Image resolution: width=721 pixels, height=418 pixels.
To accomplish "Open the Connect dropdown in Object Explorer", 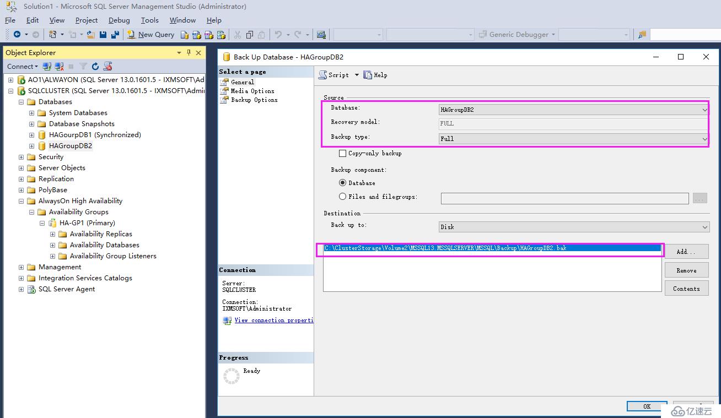I will pos(23,66).
